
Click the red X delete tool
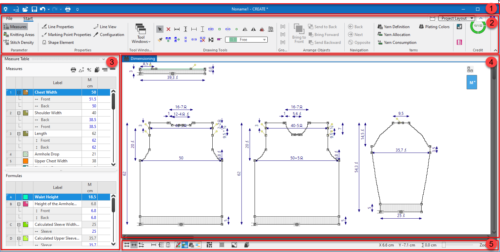point(168,29)
